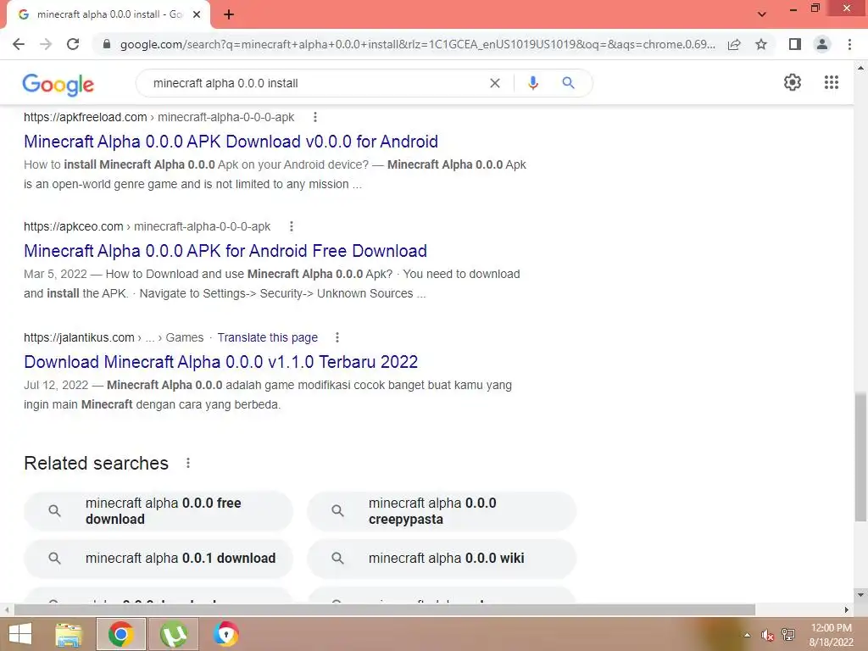This screenshot has width=868, height=651.
Task: Open the lock-shield app in the taskbar
Action: coord(225,634)
